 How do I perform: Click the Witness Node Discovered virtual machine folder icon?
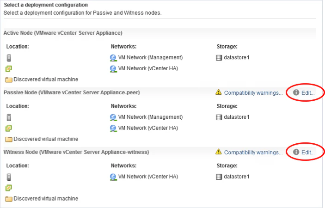[x=9, y=199]
